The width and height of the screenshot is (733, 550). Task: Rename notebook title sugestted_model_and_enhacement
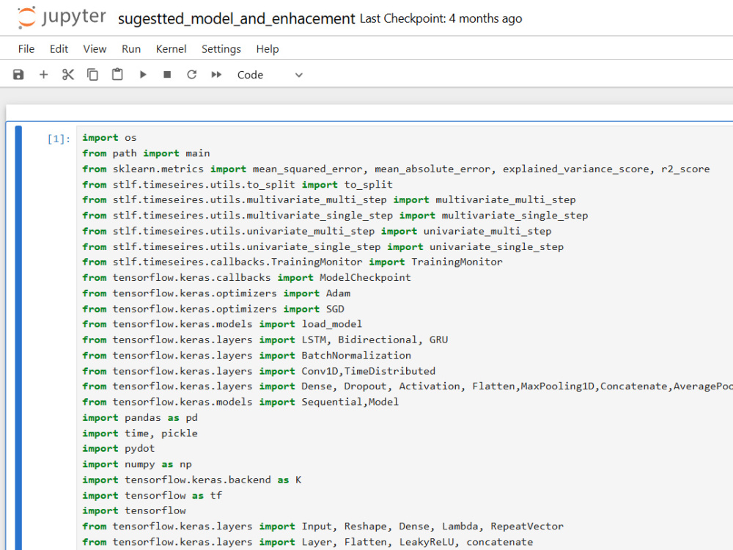click(x=237, y=19)
